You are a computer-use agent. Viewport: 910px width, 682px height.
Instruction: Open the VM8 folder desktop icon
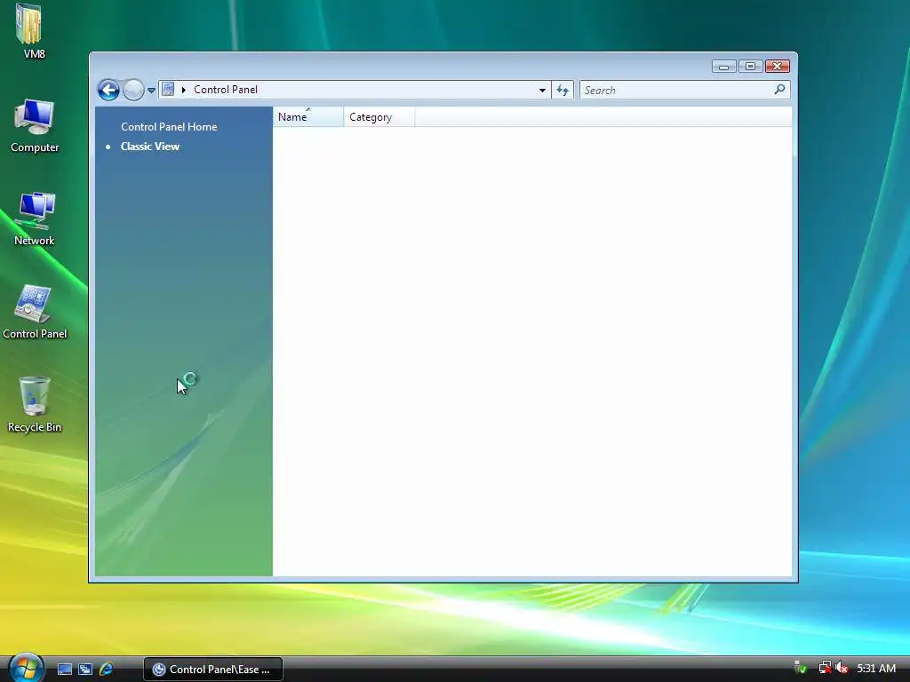(x=32, y=32)
